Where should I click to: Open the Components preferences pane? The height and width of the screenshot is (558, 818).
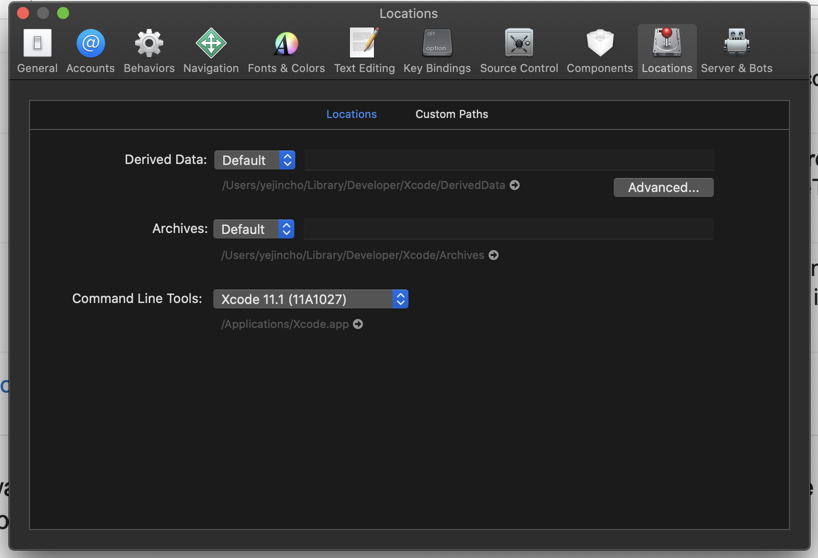click(x=600, y=51)
